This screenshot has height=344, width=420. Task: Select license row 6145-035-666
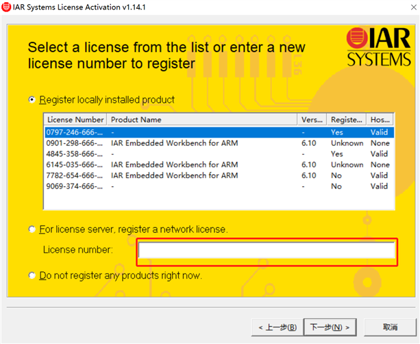[219, 164]
